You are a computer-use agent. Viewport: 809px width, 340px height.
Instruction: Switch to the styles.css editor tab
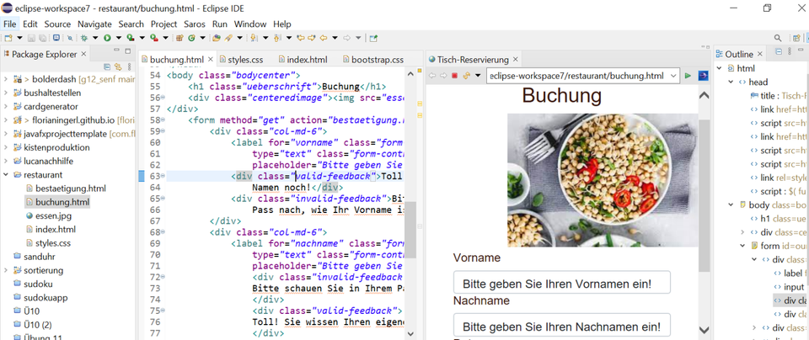pos(244,59)
